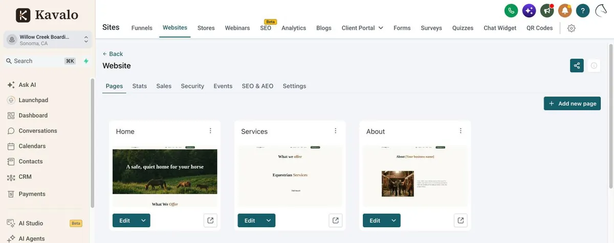Viewport: 614px width, 243px height.
Task: Open Services page in new tab icon
Action: coord(336,221)
